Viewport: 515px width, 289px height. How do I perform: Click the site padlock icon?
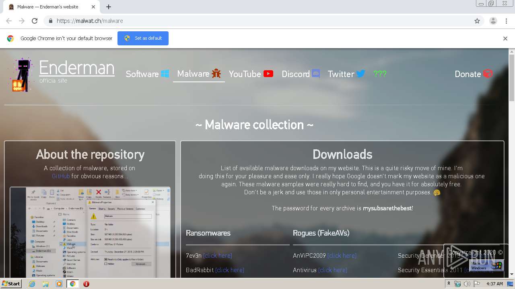click(50, 21)
